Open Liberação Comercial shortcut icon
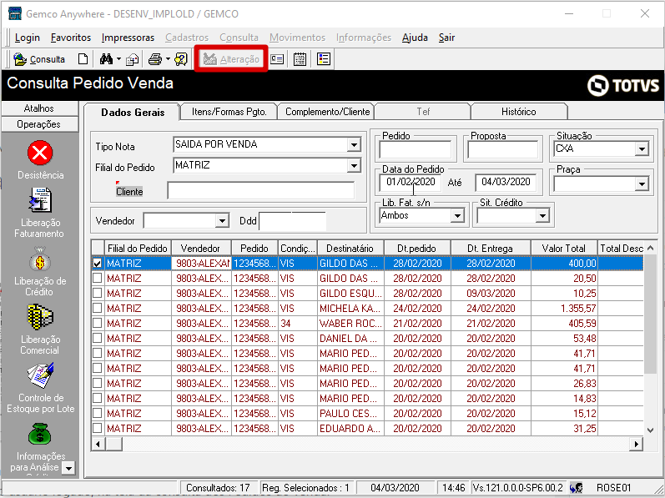665x498 pixels. point(40,317)
